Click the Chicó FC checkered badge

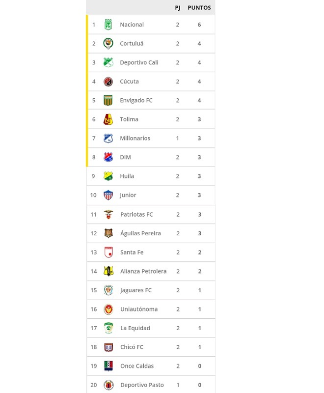pos(108,347)
